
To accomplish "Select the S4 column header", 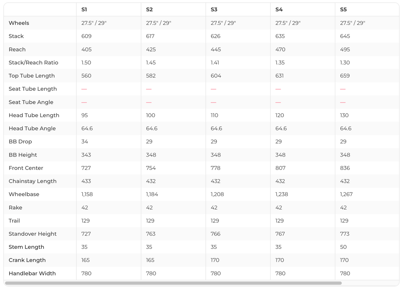I will (x=279, y=10).
